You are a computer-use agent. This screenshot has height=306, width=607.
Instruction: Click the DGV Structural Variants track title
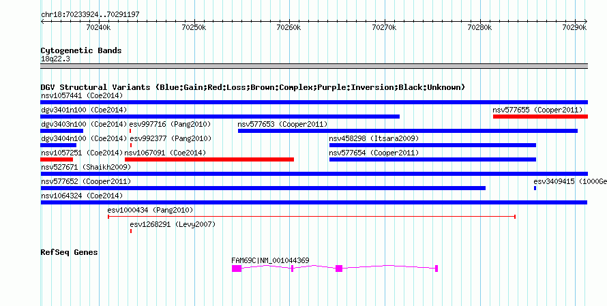coord(252,87)
